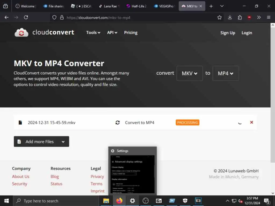Click the file name 2024-12-31 15-45-59.mkv
The height and width of the screenshot is (206, 275).
coord(52,123)
